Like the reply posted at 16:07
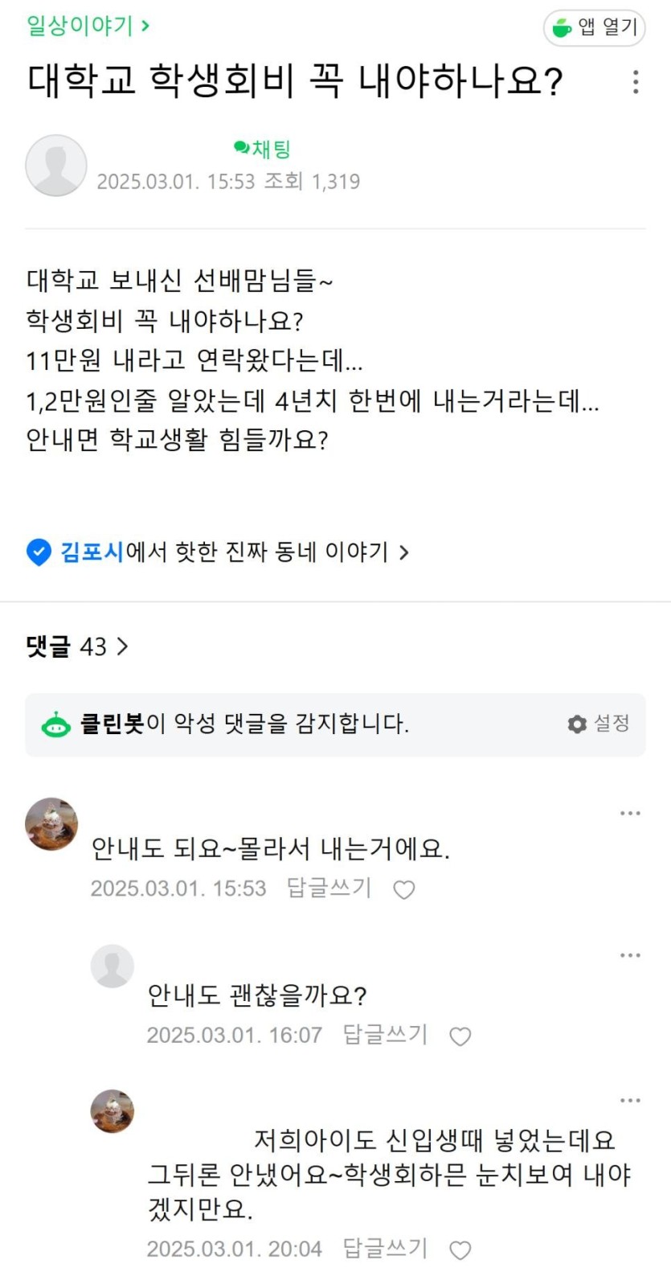This screenshot has height=1268, width=671. click(x=460, y=1036)
